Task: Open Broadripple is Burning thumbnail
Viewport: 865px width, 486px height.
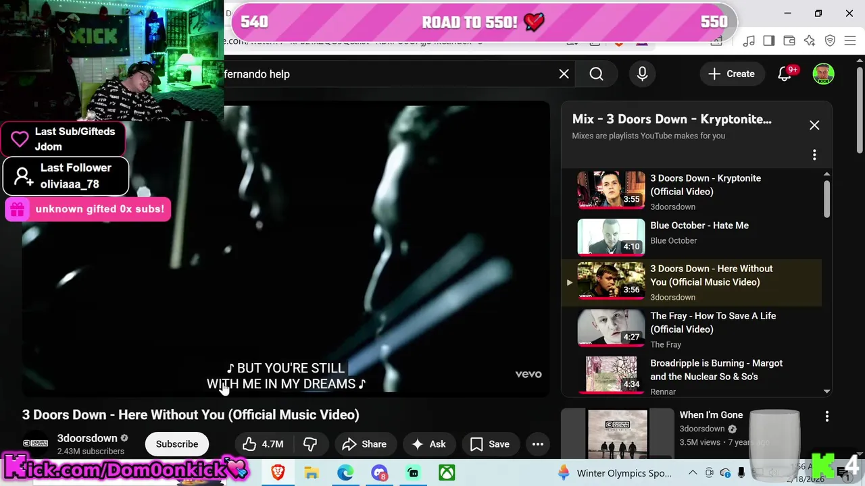Action: pyautogui.click(x=611, y=375)
